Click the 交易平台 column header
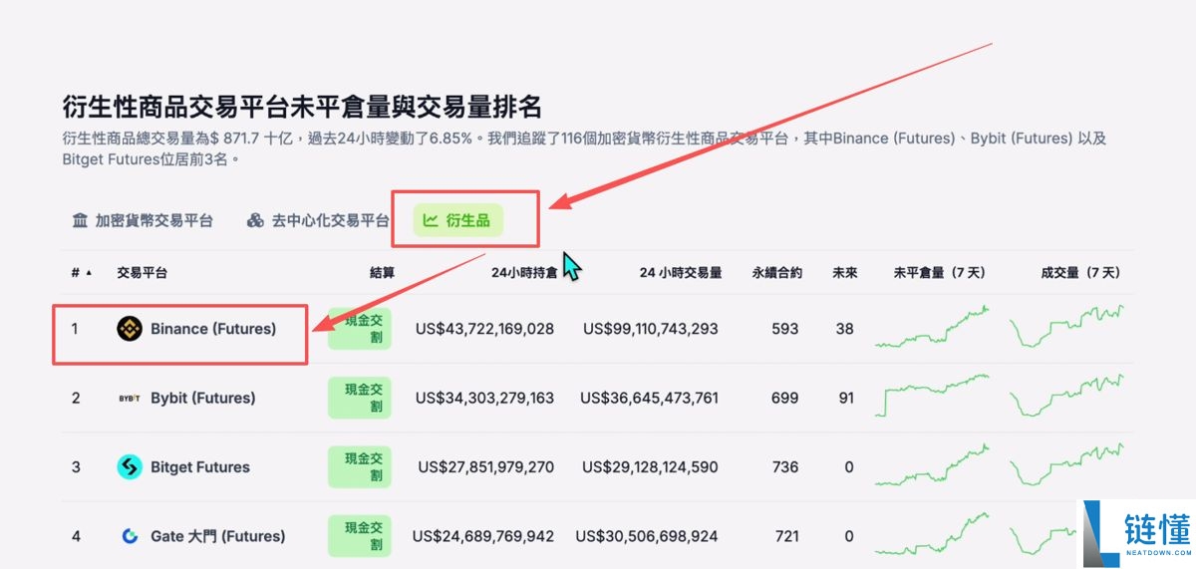This screenshot has height=569, width=1196. 142,272
